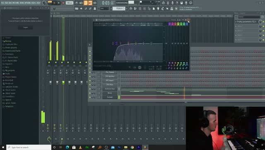Toggle the Perc channel LED in channel rack
Viewport: 265px width, 150px height.
click(x=90, y=72)
